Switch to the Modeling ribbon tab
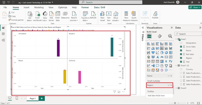 tap(39, 8)
